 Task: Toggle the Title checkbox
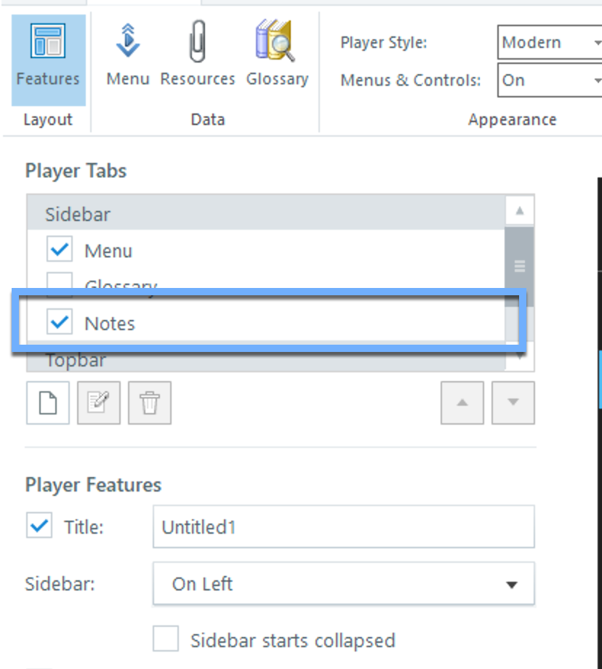(39, 526)
